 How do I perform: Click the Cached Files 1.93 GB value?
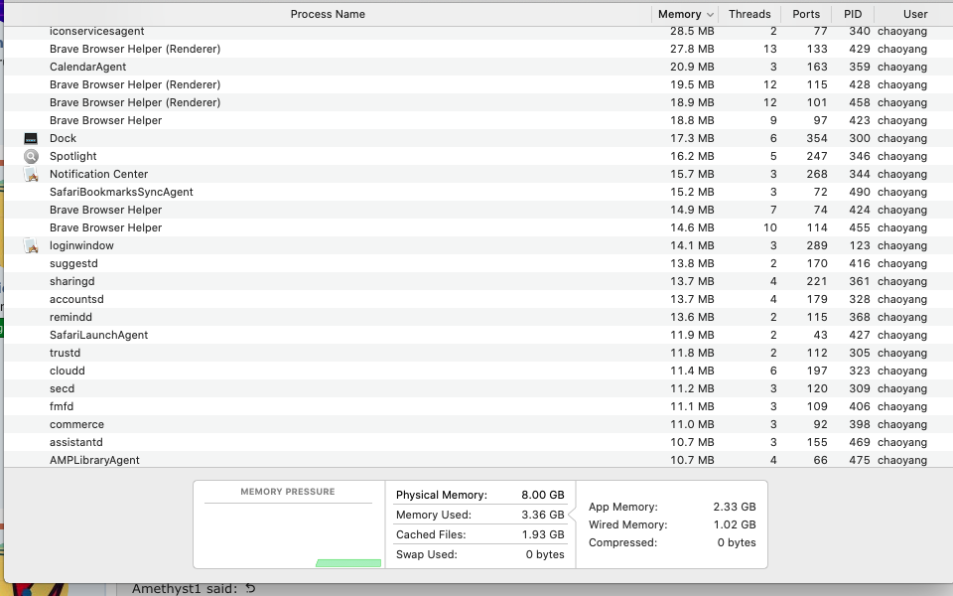[x=542, y=534]
